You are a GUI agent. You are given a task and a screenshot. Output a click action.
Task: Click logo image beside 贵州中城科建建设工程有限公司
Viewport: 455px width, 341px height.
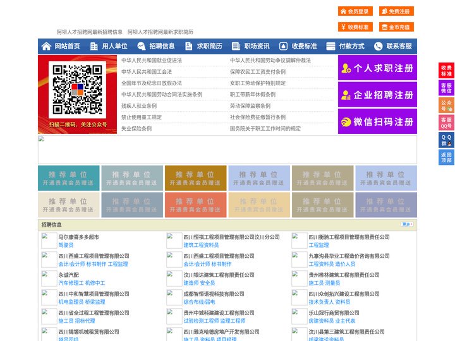(174, 316)
